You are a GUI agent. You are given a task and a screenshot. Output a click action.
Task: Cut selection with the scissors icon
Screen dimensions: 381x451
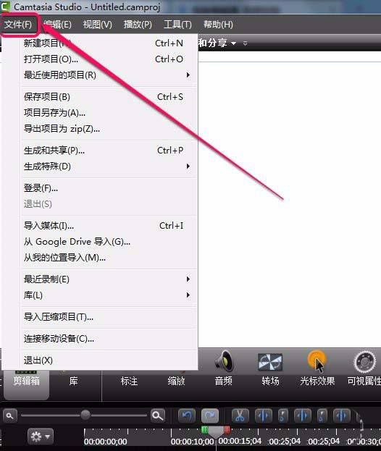(240, 416)
